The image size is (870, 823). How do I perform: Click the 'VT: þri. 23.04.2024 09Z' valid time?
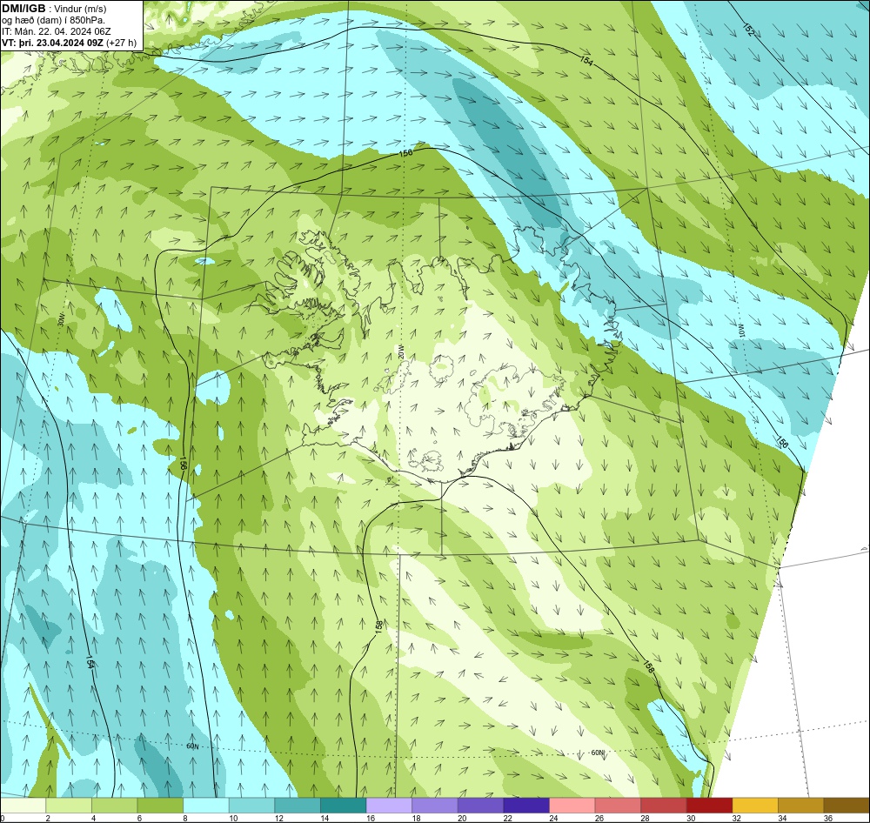click(x=52, y=42)
